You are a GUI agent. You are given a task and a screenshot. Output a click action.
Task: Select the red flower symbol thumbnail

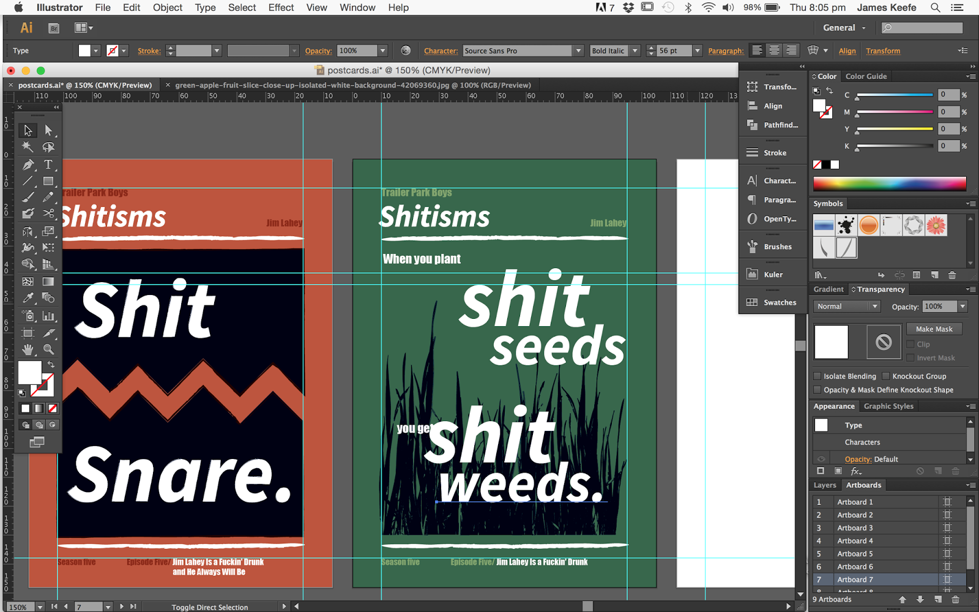pos(936,225)
